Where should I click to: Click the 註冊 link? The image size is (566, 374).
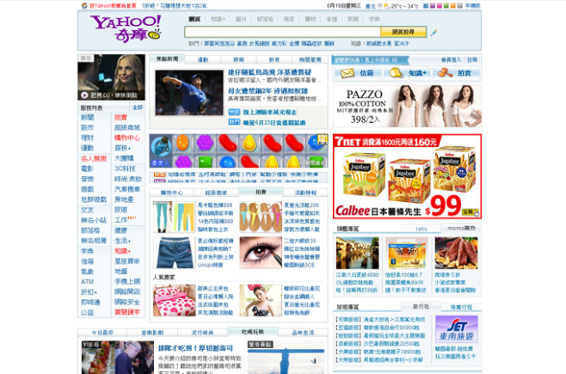tap(472, 59)
